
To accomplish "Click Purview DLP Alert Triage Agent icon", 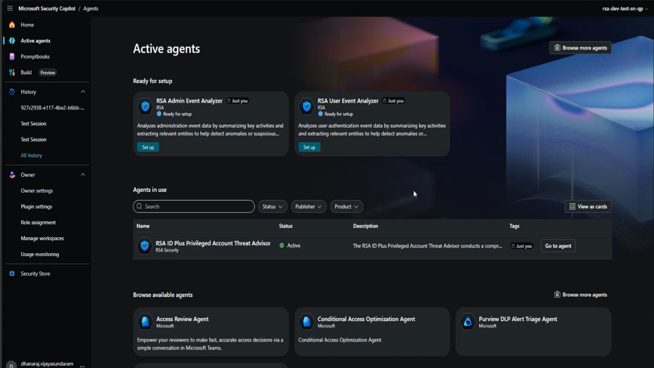I will click(468, 321).
